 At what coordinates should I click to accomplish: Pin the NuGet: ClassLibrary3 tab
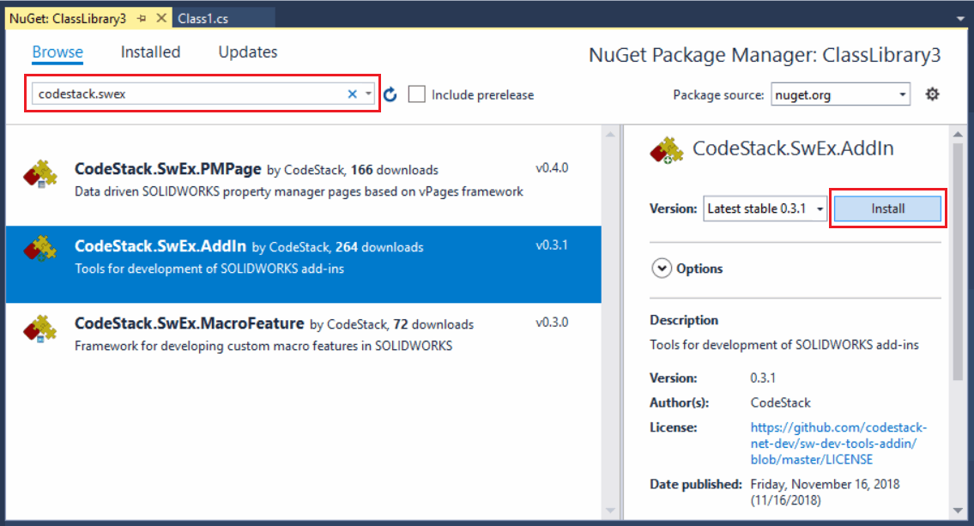[x=142, y=19]
